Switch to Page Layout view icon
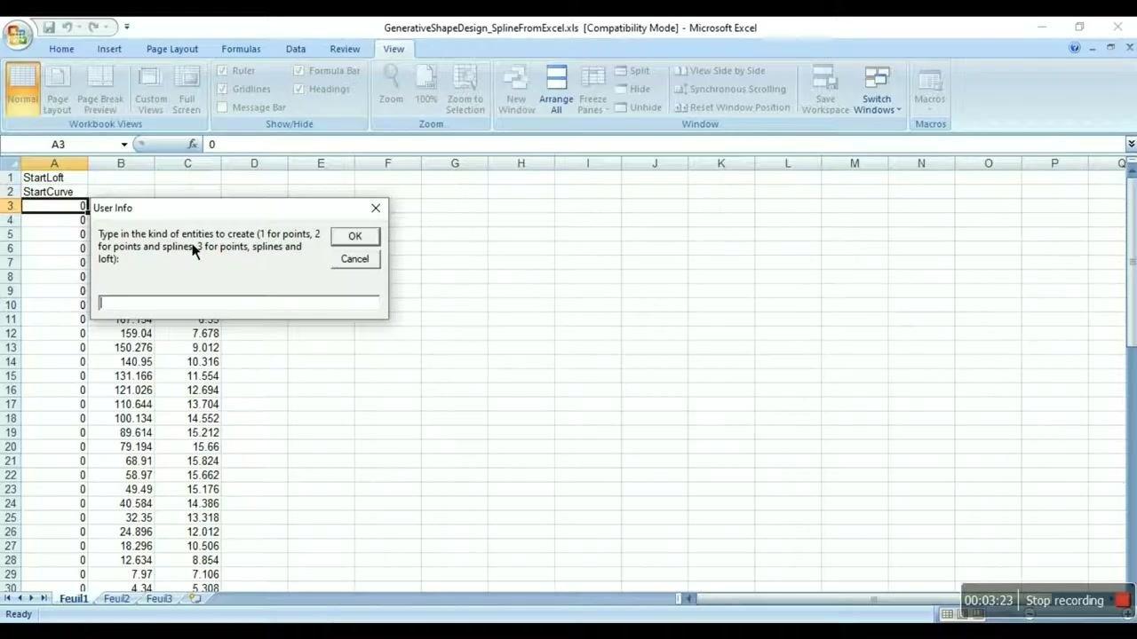The image size is (1137, 639). click(57, 90)
